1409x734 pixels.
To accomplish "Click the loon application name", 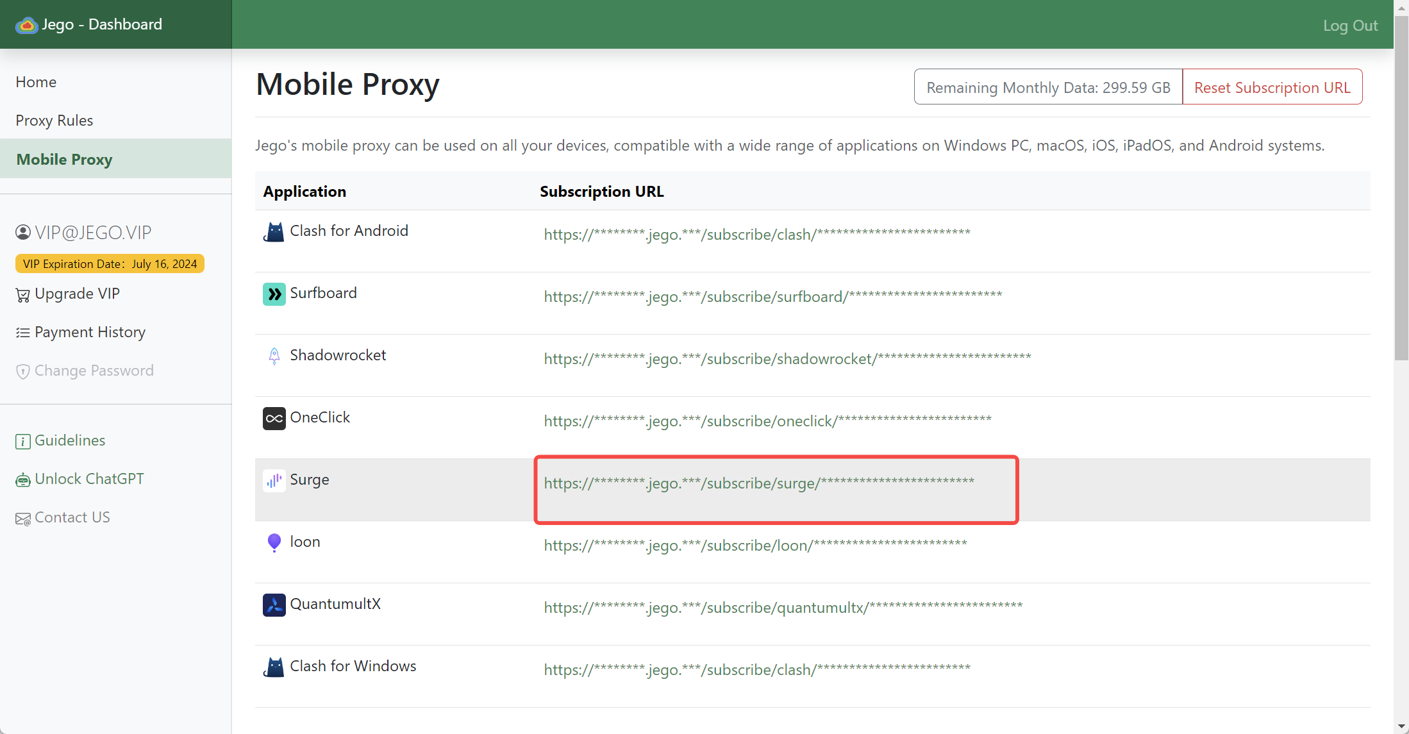I will [304, 542].
